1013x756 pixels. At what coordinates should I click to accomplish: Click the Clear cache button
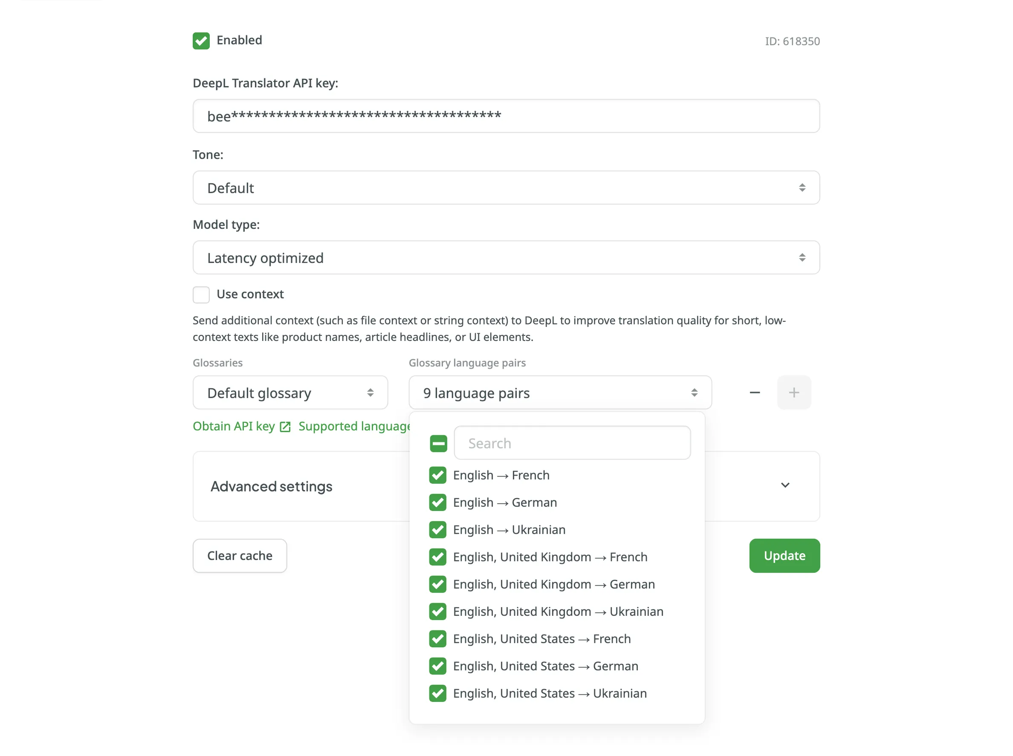(240, 556)
